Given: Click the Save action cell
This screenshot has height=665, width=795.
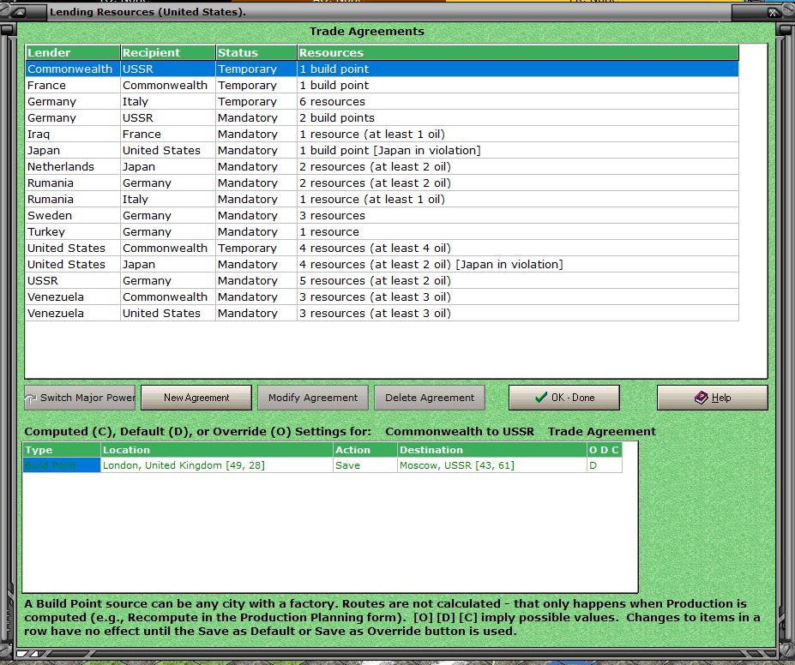Looking at the screenshot, I should [x=365, y=465].
